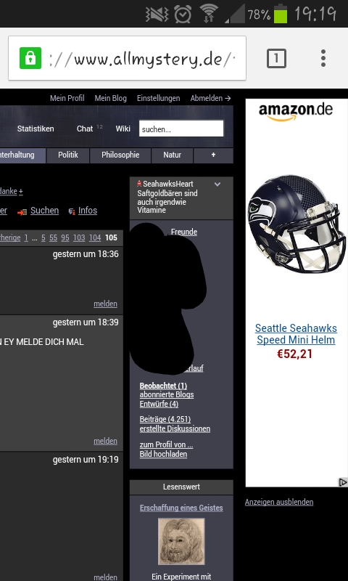The width and height of the screenshot is (348, 581).
Task: Open the browser tab switcher icon
Action: pyautogui.click(x=277, y=59)
